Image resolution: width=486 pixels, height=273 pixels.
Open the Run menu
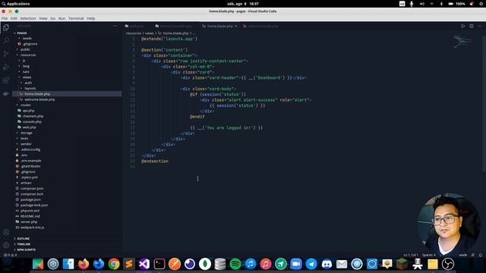pyautogui.click(x=62, y=18)
